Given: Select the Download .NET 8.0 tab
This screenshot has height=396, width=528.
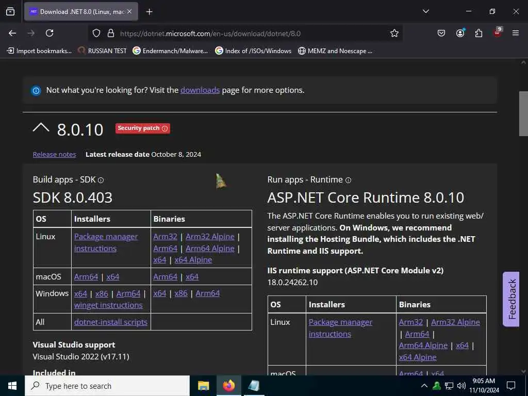Looking at the screenshot, I should coord(81,12).
